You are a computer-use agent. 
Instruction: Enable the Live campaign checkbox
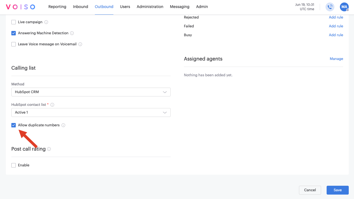click(x=14, y=22)
